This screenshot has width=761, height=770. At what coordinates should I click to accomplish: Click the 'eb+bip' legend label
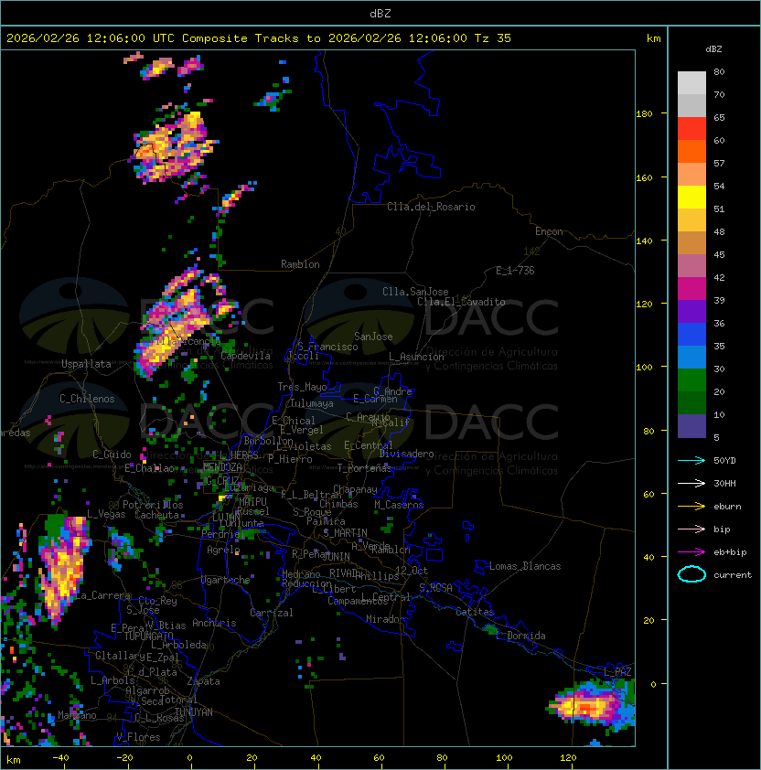pyautogui.click(x=730, y=552)
